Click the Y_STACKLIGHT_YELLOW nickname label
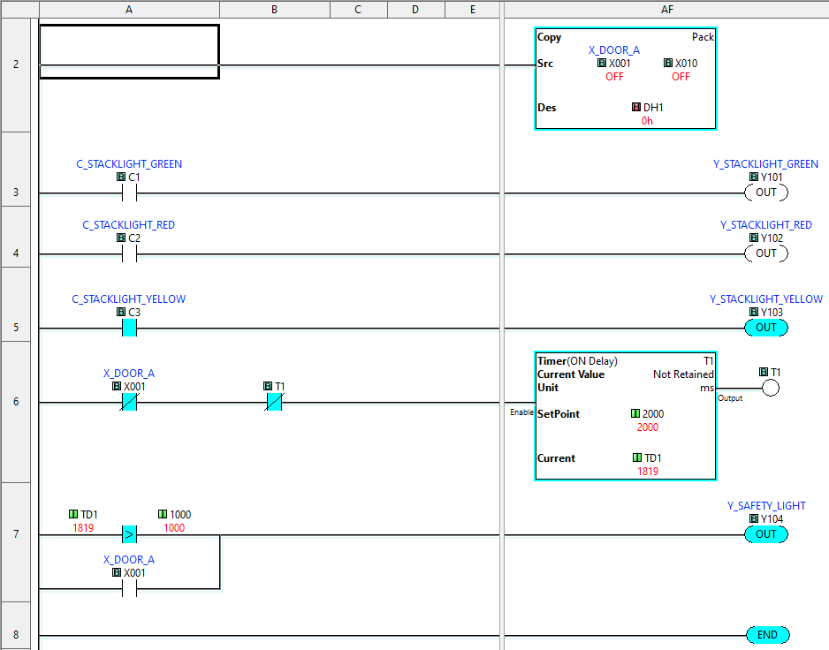The image size is (829, 650). pos(766,299)
